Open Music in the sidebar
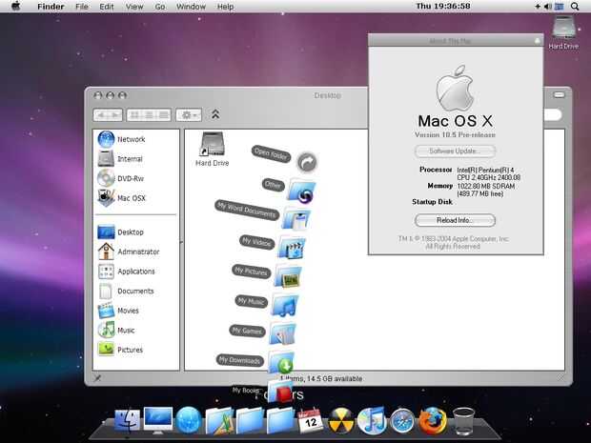The width and height of the screenshot is (591, 443). point(116,330)
